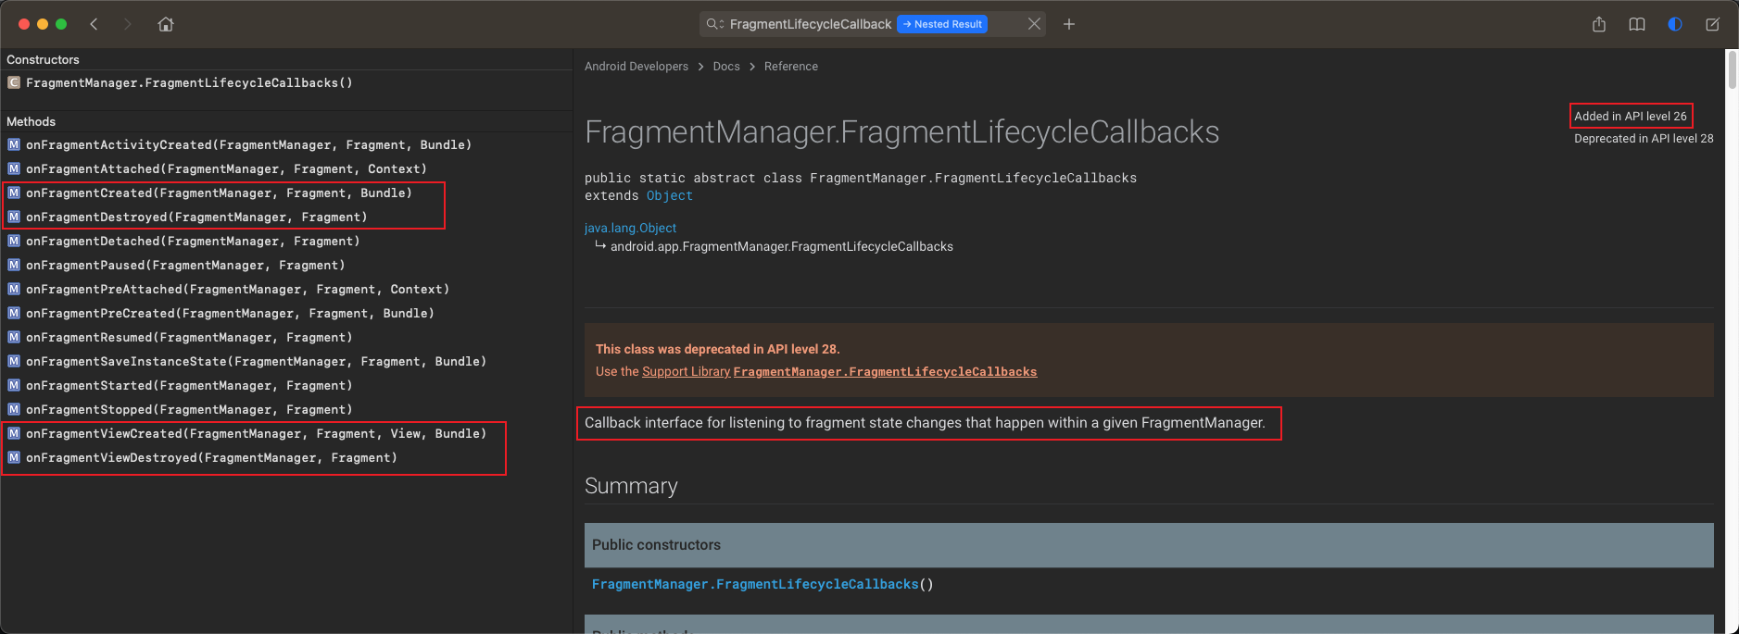Click M icon beside onFragmentStopped
1739x634 pixels.
click(x=14, y=409)
